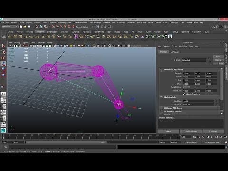Viewport: 228px width, 171px height.
Task: Click the Select button at panel bottom
Action: [x=168, y=132]
